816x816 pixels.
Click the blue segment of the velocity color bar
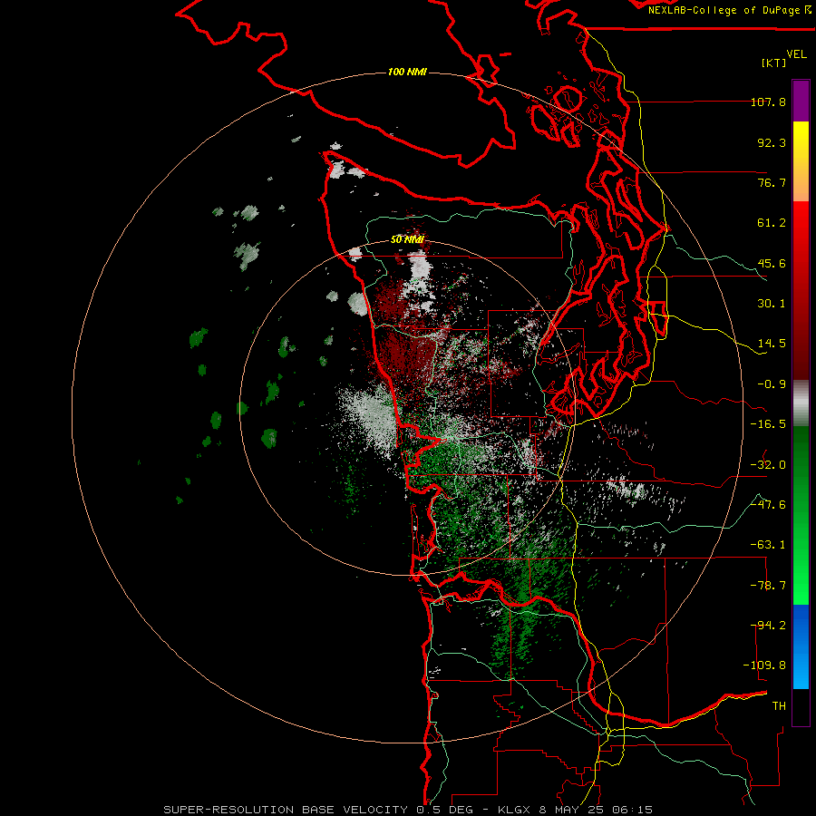point(801,646)
